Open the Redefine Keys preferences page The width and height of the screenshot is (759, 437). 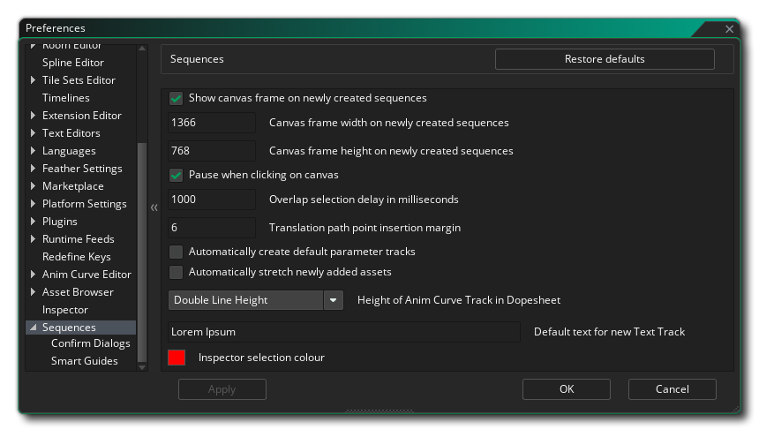tap(77, 257)
